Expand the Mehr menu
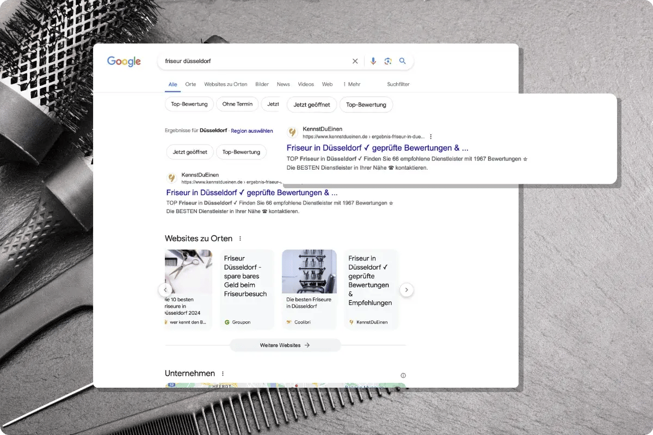 pos(352,84)
